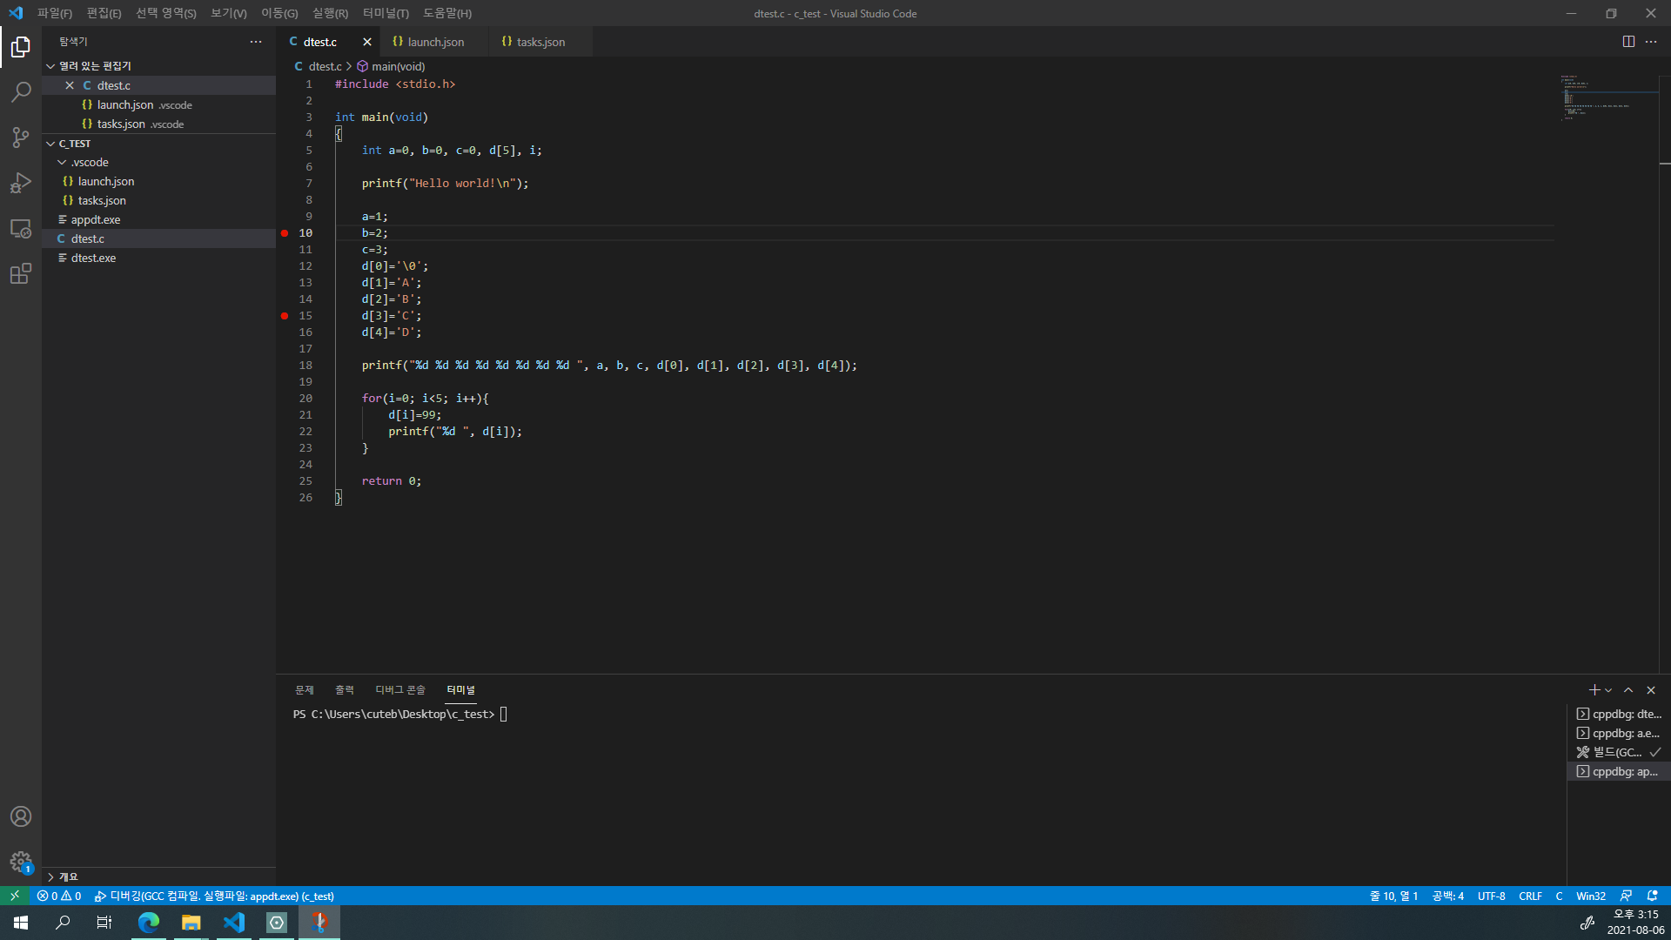Click the split editor icon
The height and width of the screenshot is (940, 1671).
tap(1628, 42)
